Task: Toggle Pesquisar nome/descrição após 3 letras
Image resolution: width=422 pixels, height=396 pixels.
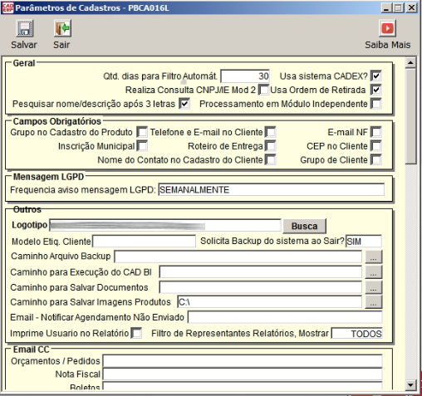Action: point(184,104)
